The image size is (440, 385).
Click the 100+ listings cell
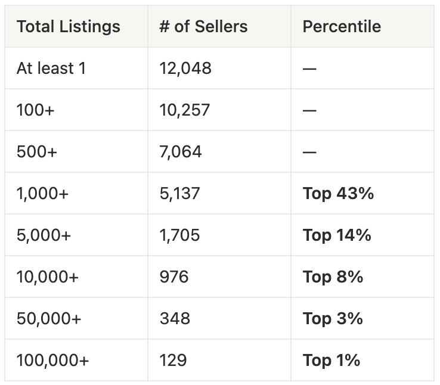pos(35,110)
